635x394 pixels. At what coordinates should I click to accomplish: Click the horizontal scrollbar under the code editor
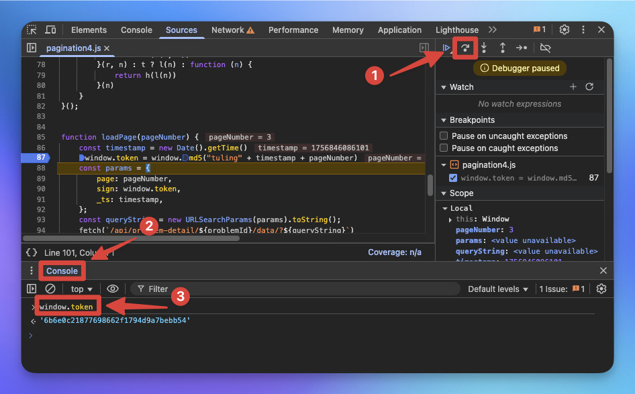pos(131,238)
